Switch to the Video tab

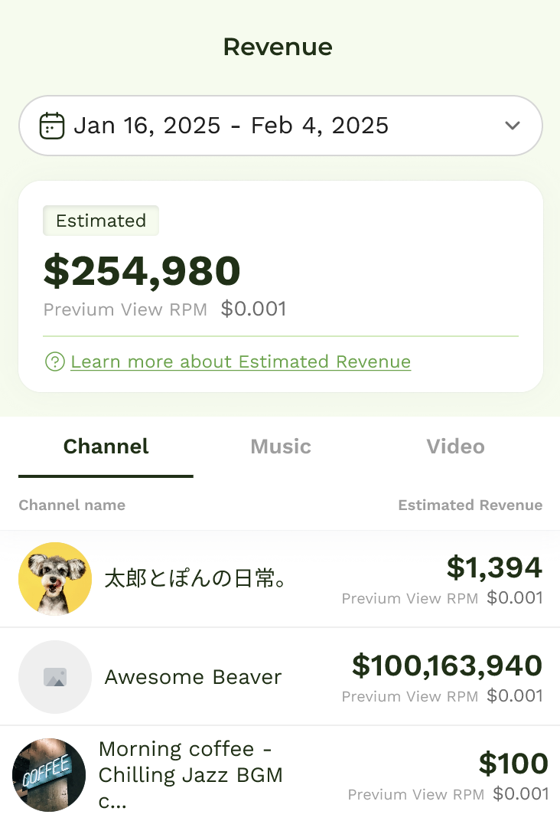[x=455, y=446]
